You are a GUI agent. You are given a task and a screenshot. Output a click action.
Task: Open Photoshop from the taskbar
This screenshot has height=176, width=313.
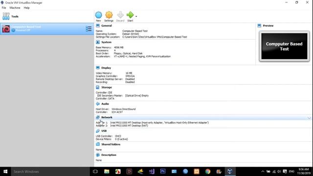(163, 172)
